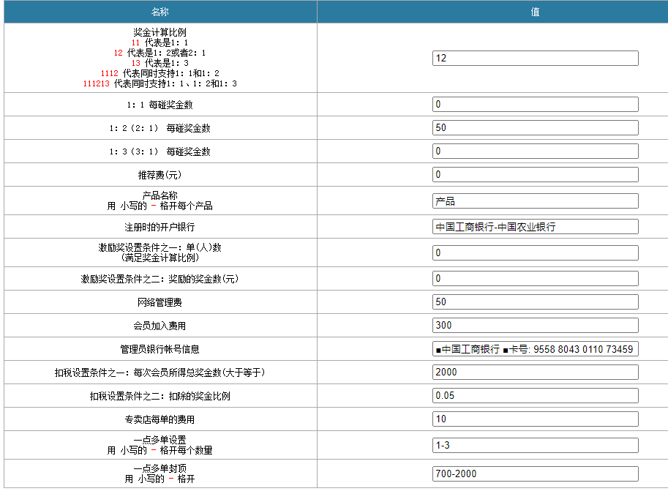Click the 扣税 总奖金数 threshold input
The image size is (668, 494).
point(535,373)
